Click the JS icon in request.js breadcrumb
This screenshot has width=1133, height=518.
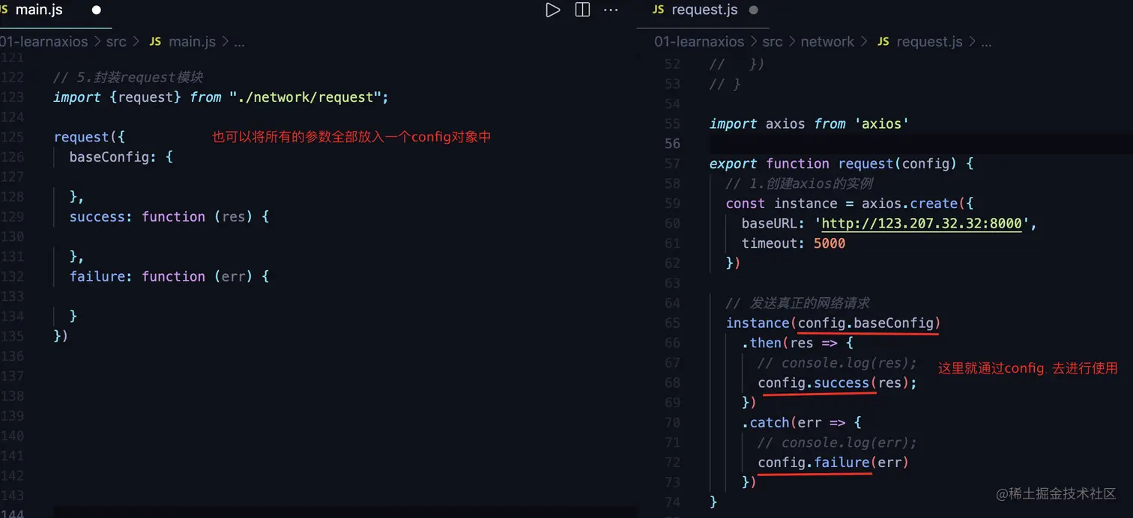tap(883, 42)
